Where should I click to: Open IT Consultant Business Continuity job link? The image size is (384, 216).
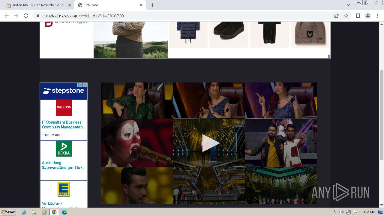click(63, 124)
